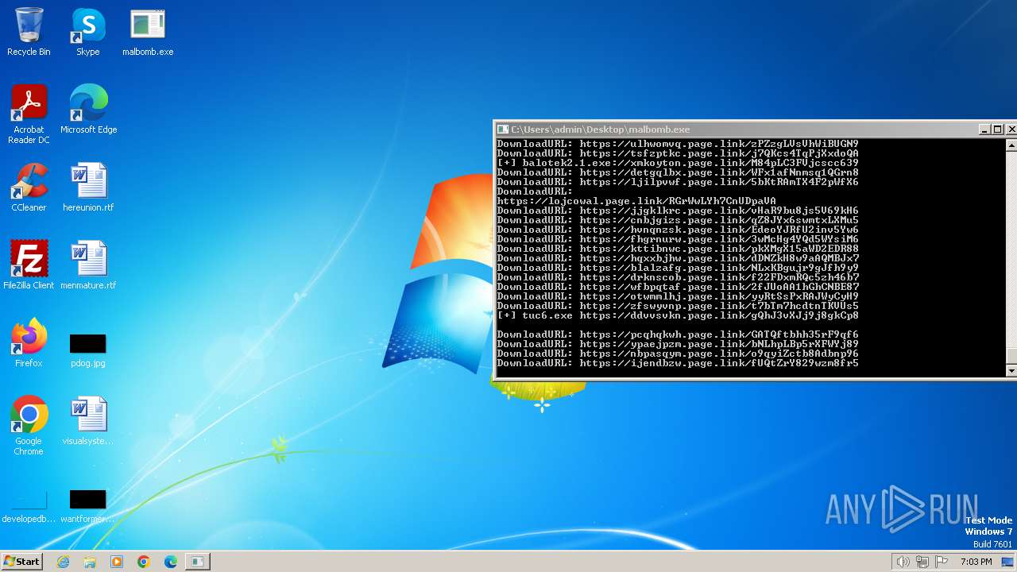This screenshot has width=1017, height=572.
Task: Click the balotek2.1.exe console line
Action: click(678, 163)
